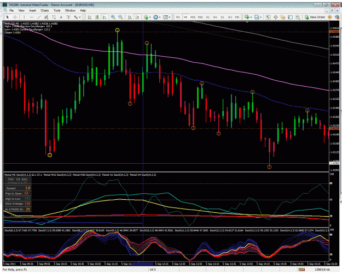Click the chart shift triangle marker
Screen dimensions: 342x274
[247, 22]
